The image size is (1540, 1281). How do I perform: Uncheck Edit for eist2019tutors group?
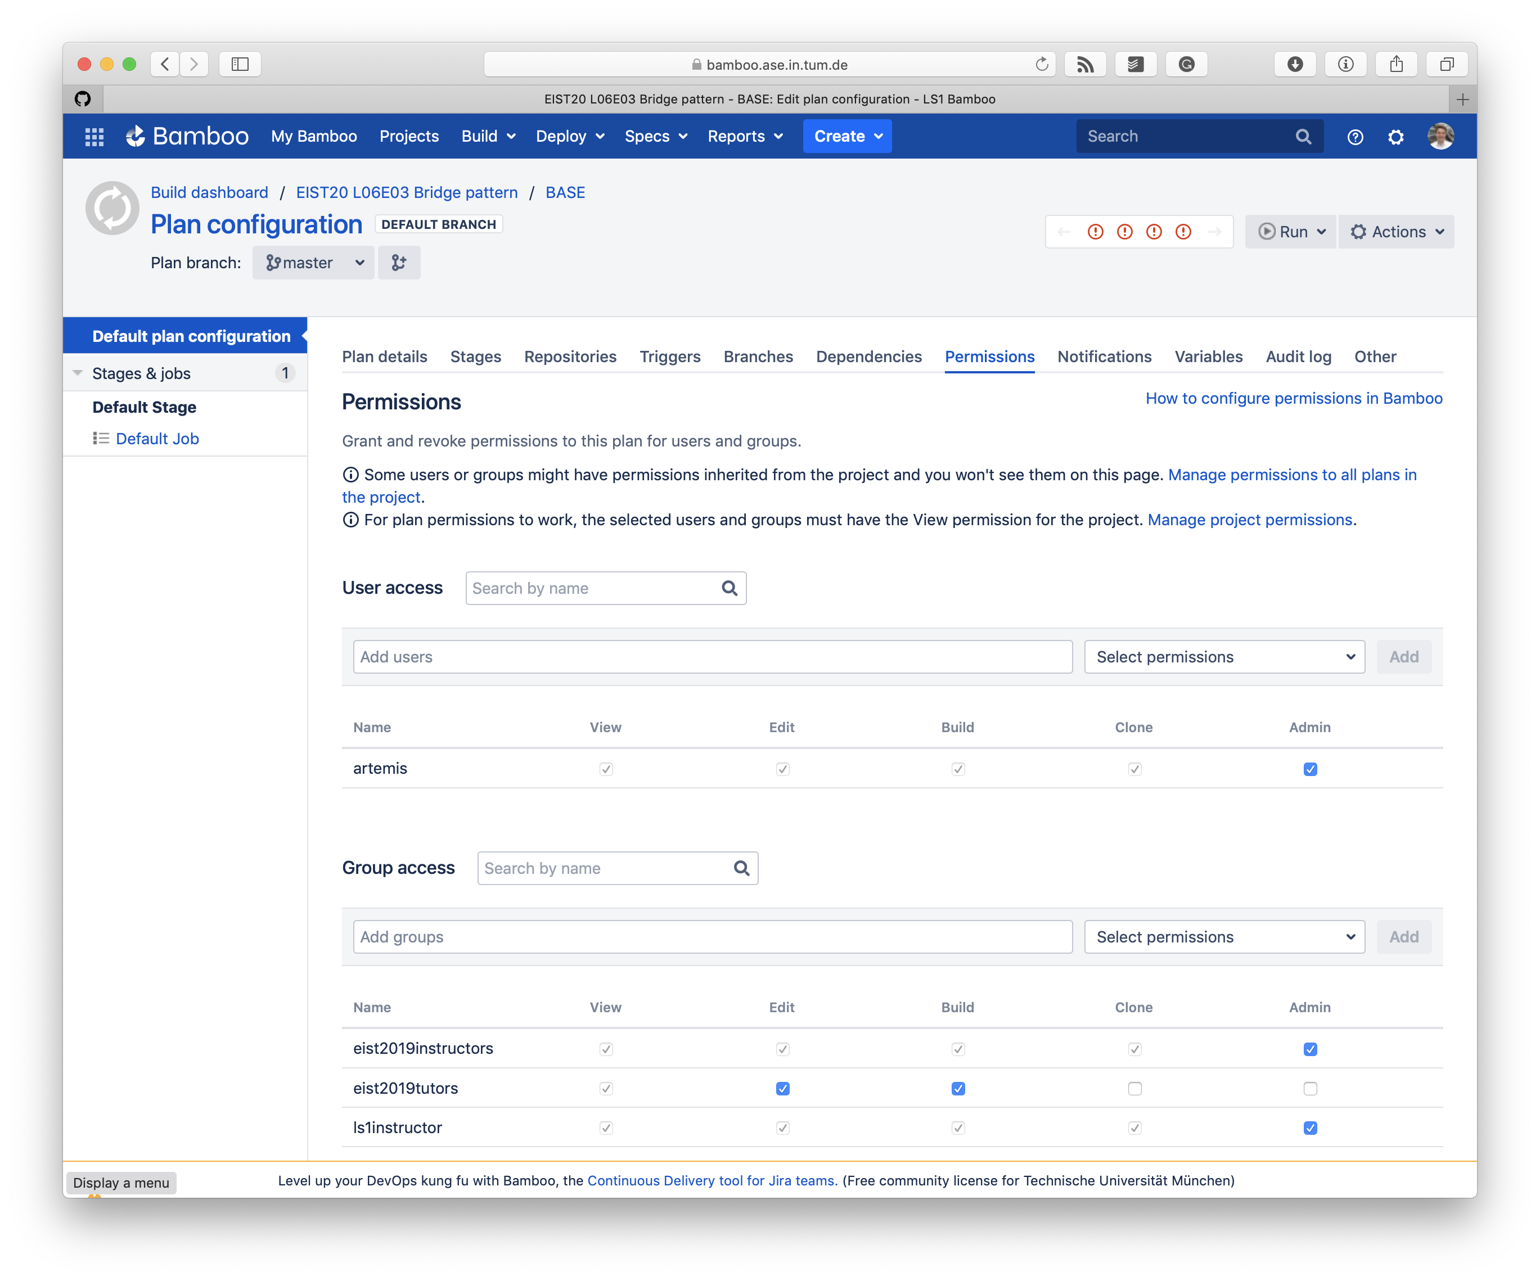(782, 1089)
